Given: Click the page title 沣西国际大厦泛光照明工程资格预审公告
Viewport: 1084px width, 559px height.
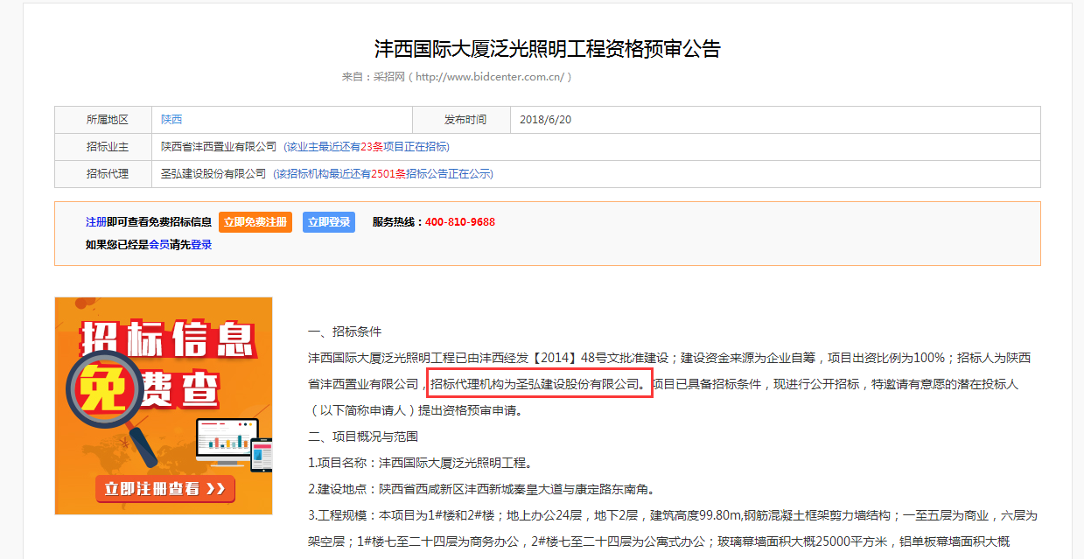Looking at the screenshot, I should click(547, 49).
